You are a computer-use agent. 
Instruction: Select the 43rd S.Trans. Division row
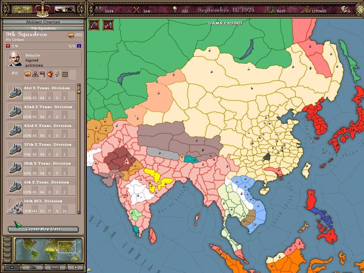[41, 130]
